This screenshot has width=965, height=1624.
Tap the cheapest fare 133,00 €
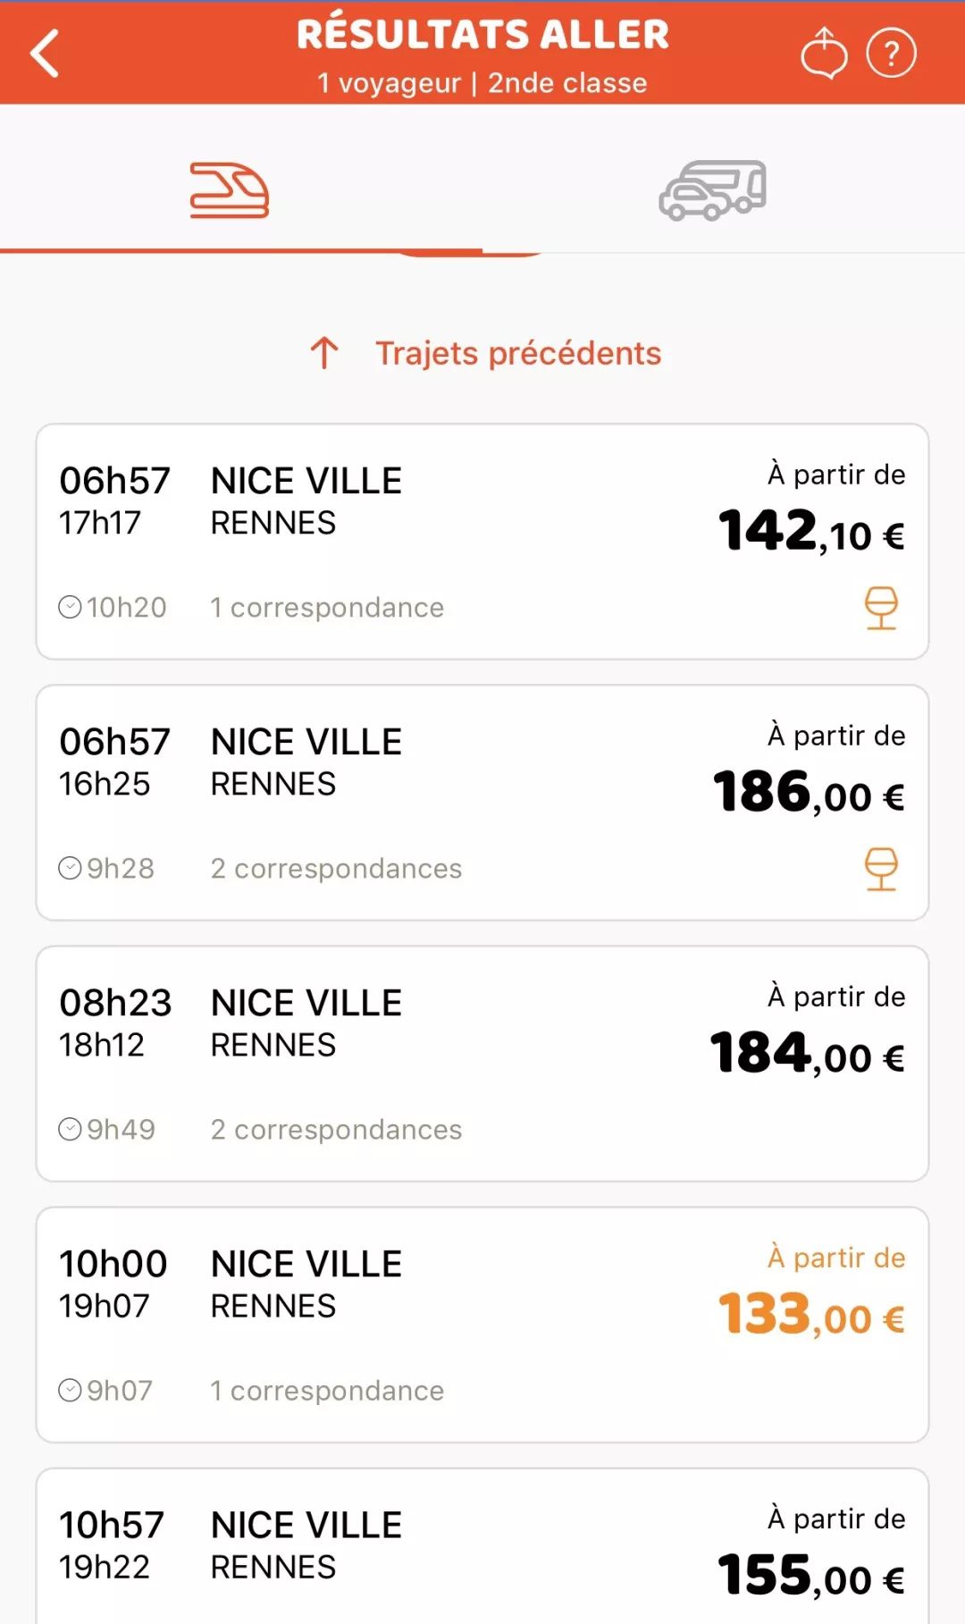tap(811, 1315)
